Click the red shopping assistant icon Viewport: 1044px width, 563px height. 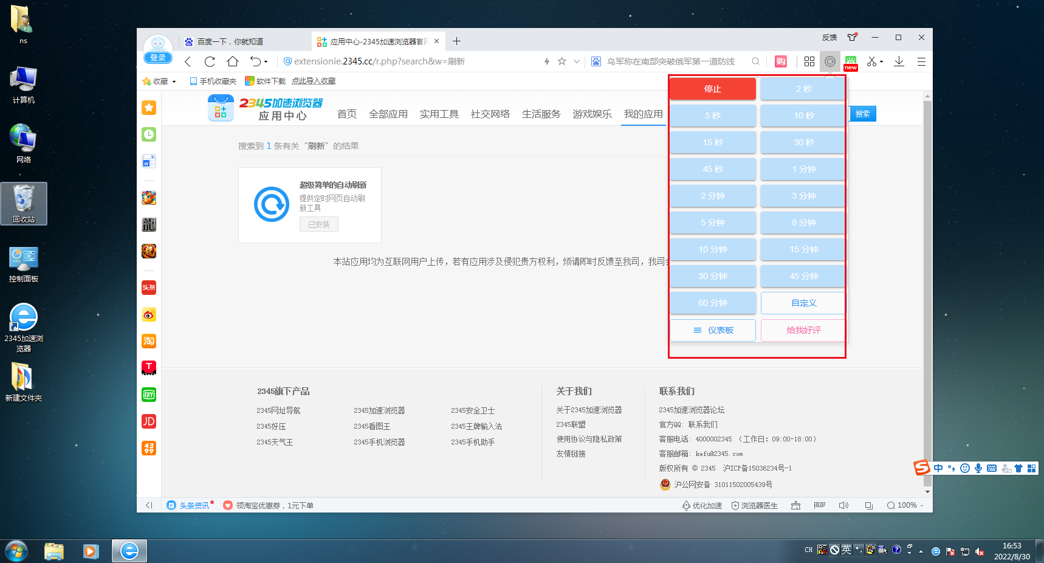pos(781,61)
